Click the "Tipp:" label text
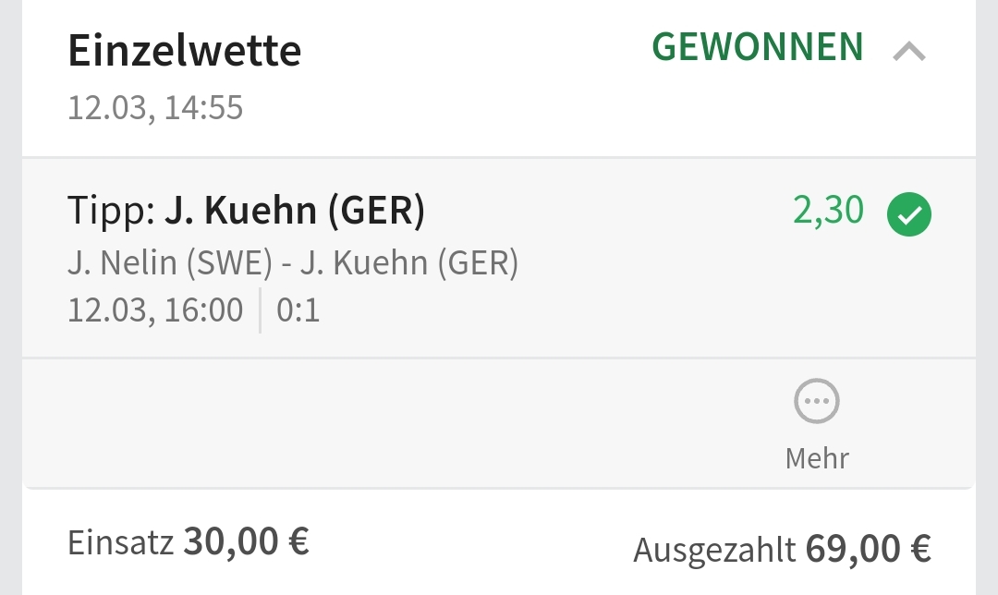This screenshot has height=595, width=998. 111,212
